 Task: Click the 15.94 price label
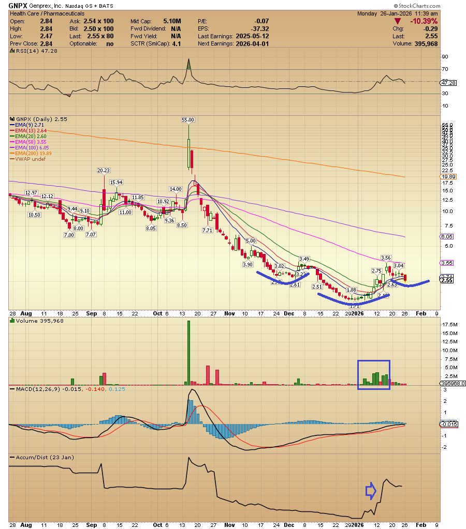116,182
